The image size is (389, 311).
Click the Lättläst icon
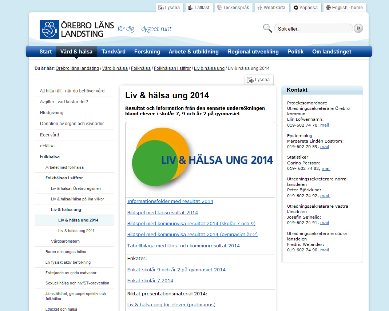[x=190, y=8]
